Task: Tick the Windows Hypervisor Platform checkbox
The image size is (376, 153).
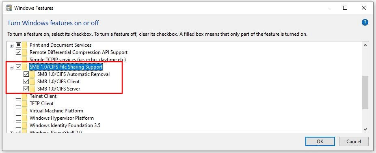Action: pos(18,118)
